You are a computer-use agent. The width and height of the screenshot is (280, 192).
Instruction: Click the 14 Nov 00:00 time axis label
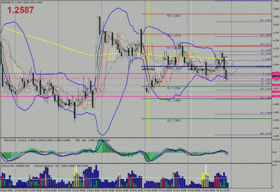[x=108, y=190]
